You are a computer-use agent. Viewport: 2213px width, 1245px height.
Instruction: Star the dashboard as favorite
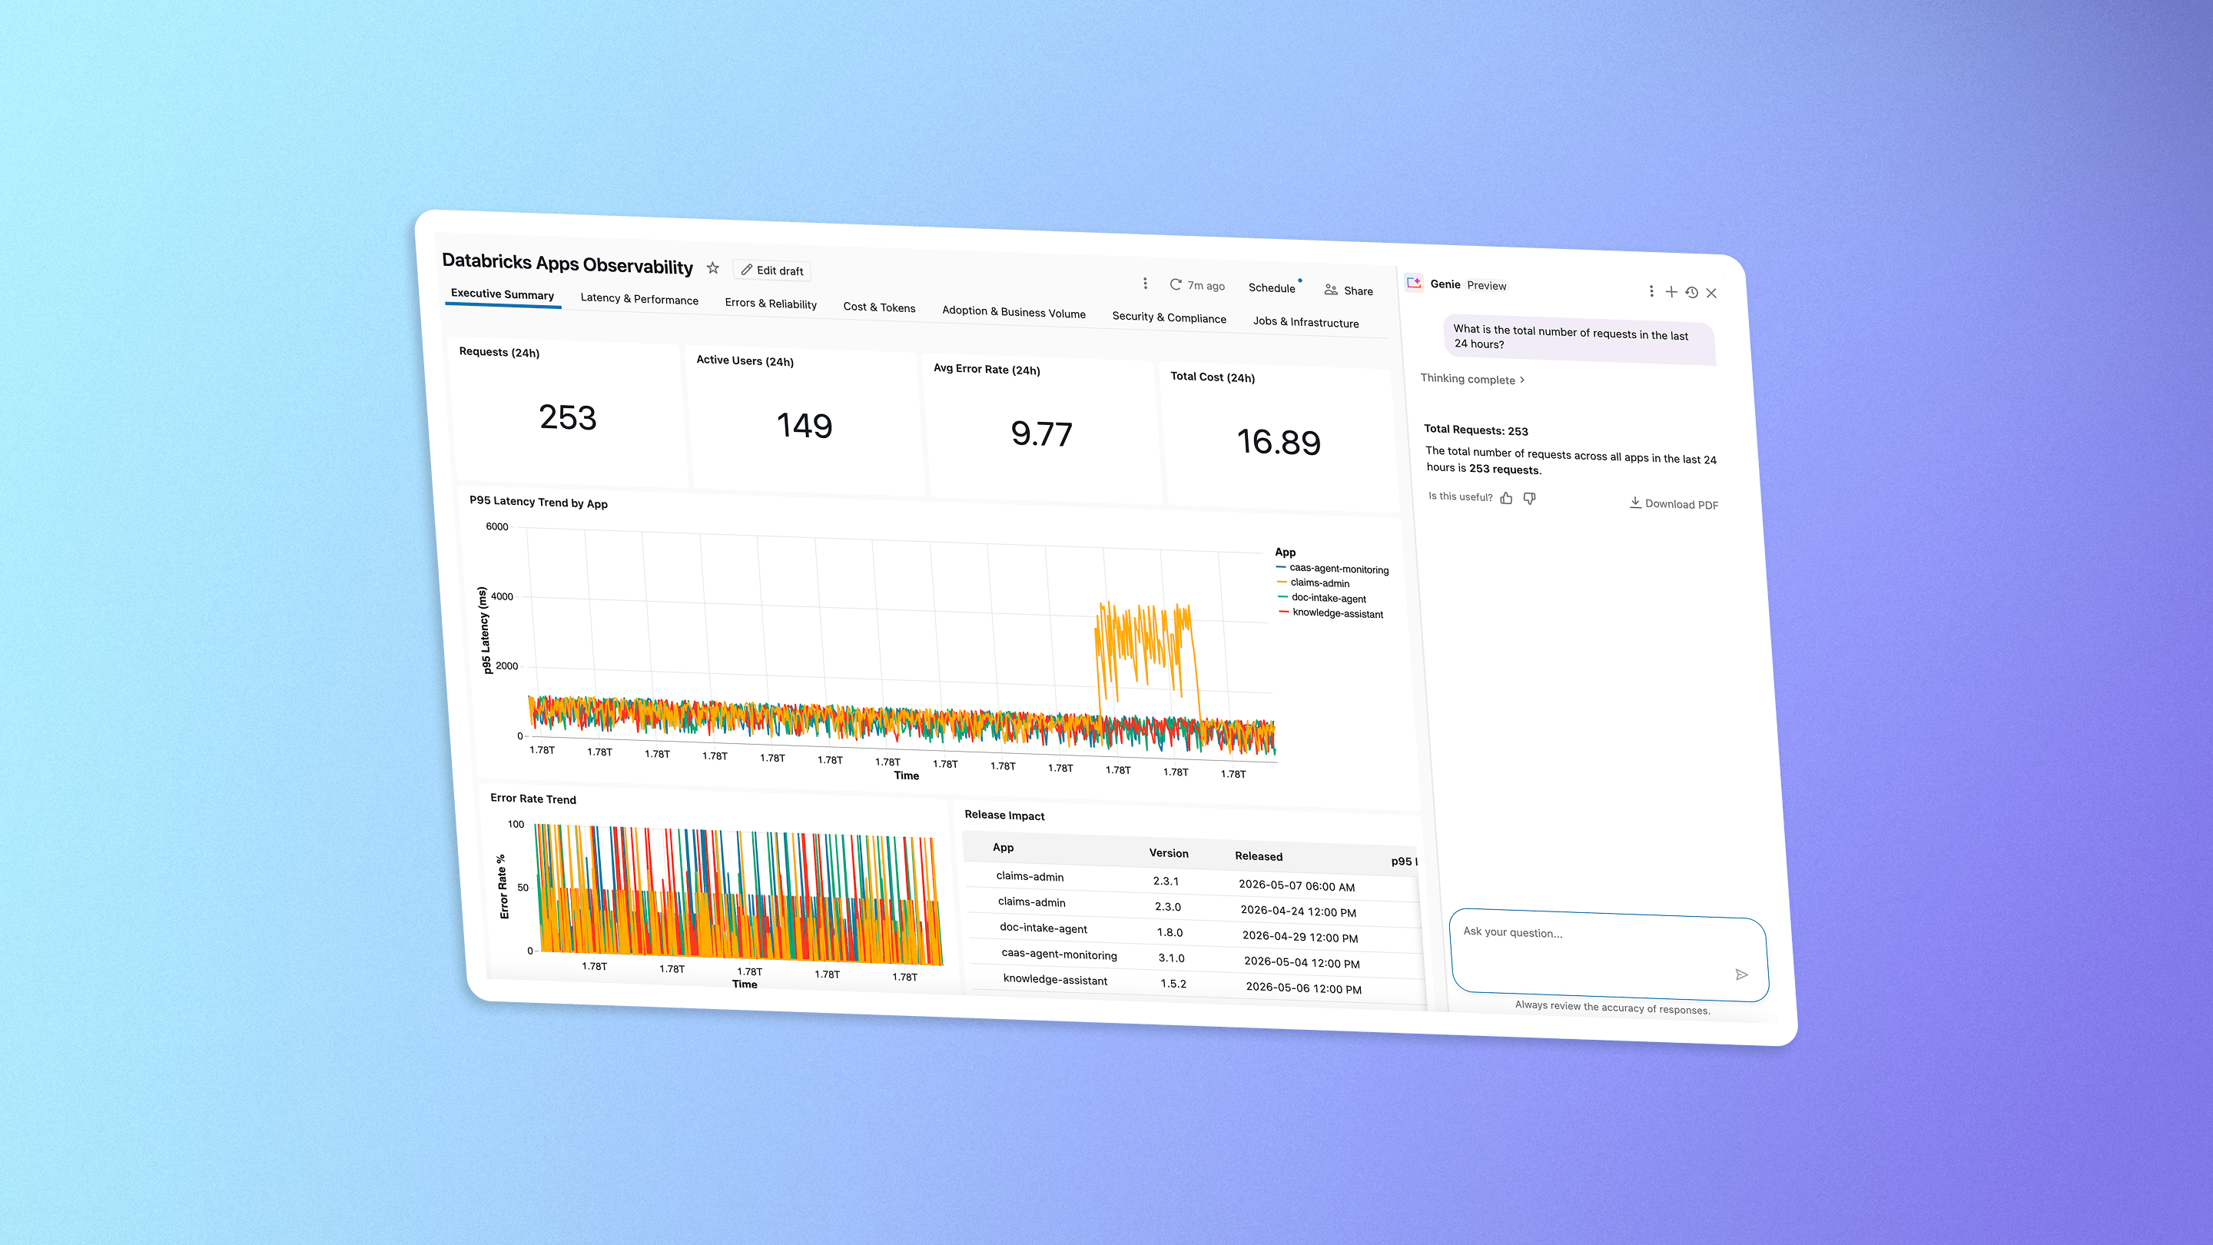click(712, 268)
